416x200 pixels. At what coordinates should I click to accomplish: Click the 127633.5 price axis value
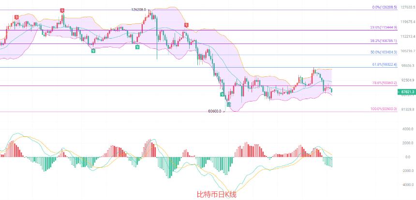pos(407,7)
